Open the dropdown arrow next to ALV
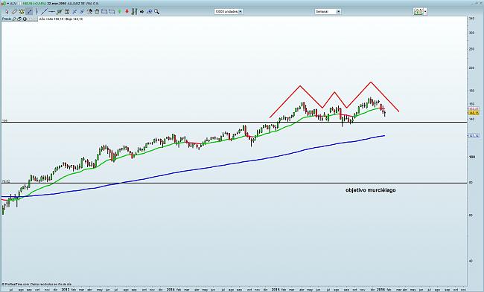Image resolution: width=484 pixels, height=292 pixels. pyautogui.click(x=7, y=4)
